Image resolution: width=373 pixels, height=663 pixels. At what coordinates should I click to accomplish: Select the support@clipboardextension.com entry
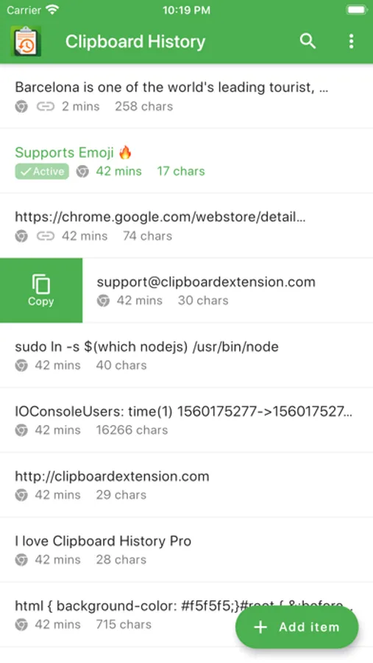227,290
